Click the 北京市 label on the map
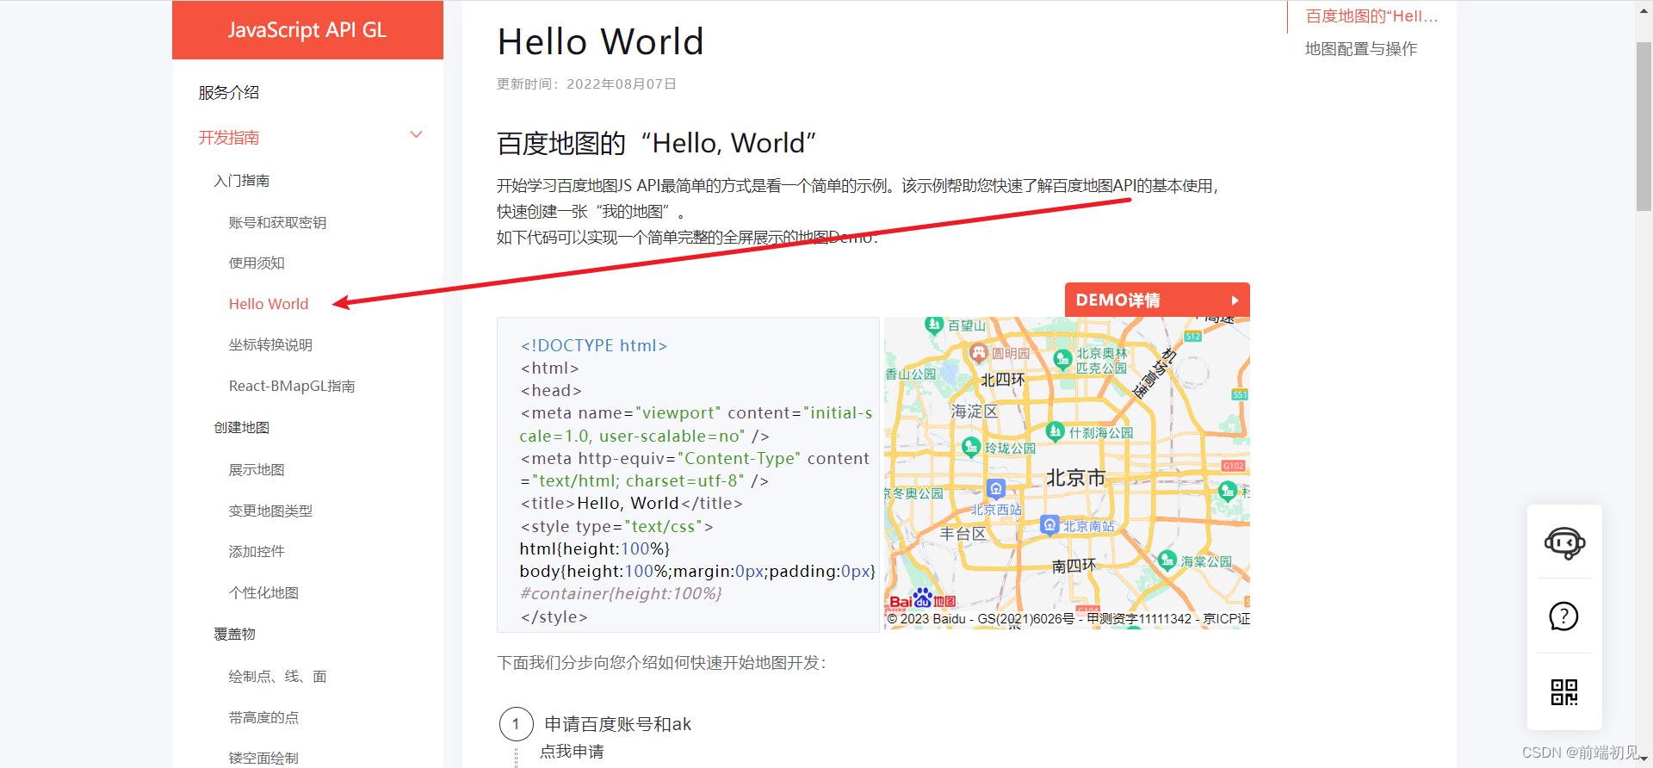 click(1076, 478)
